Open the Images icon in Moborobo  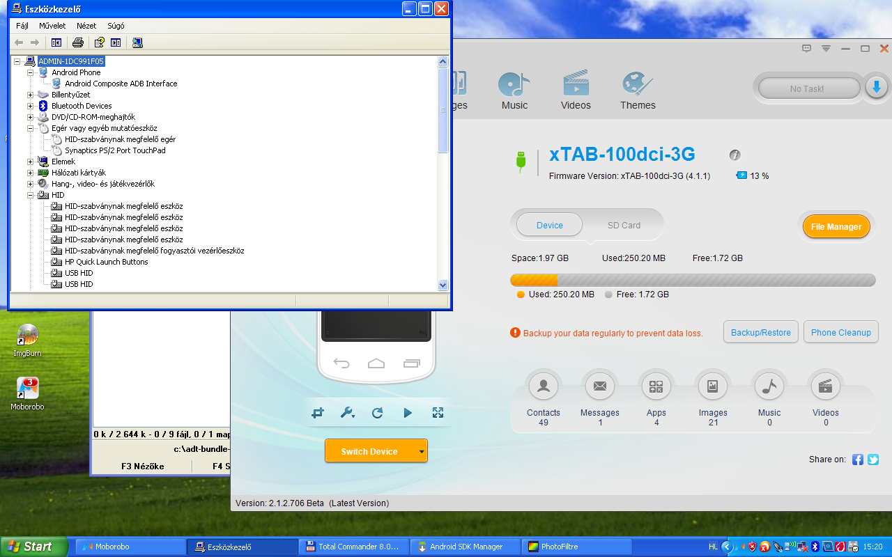(x=713, y=386)
